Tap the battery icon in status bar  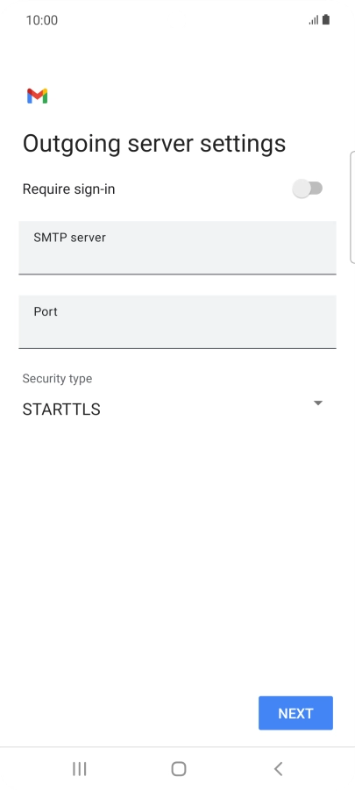tap(326, 19)
